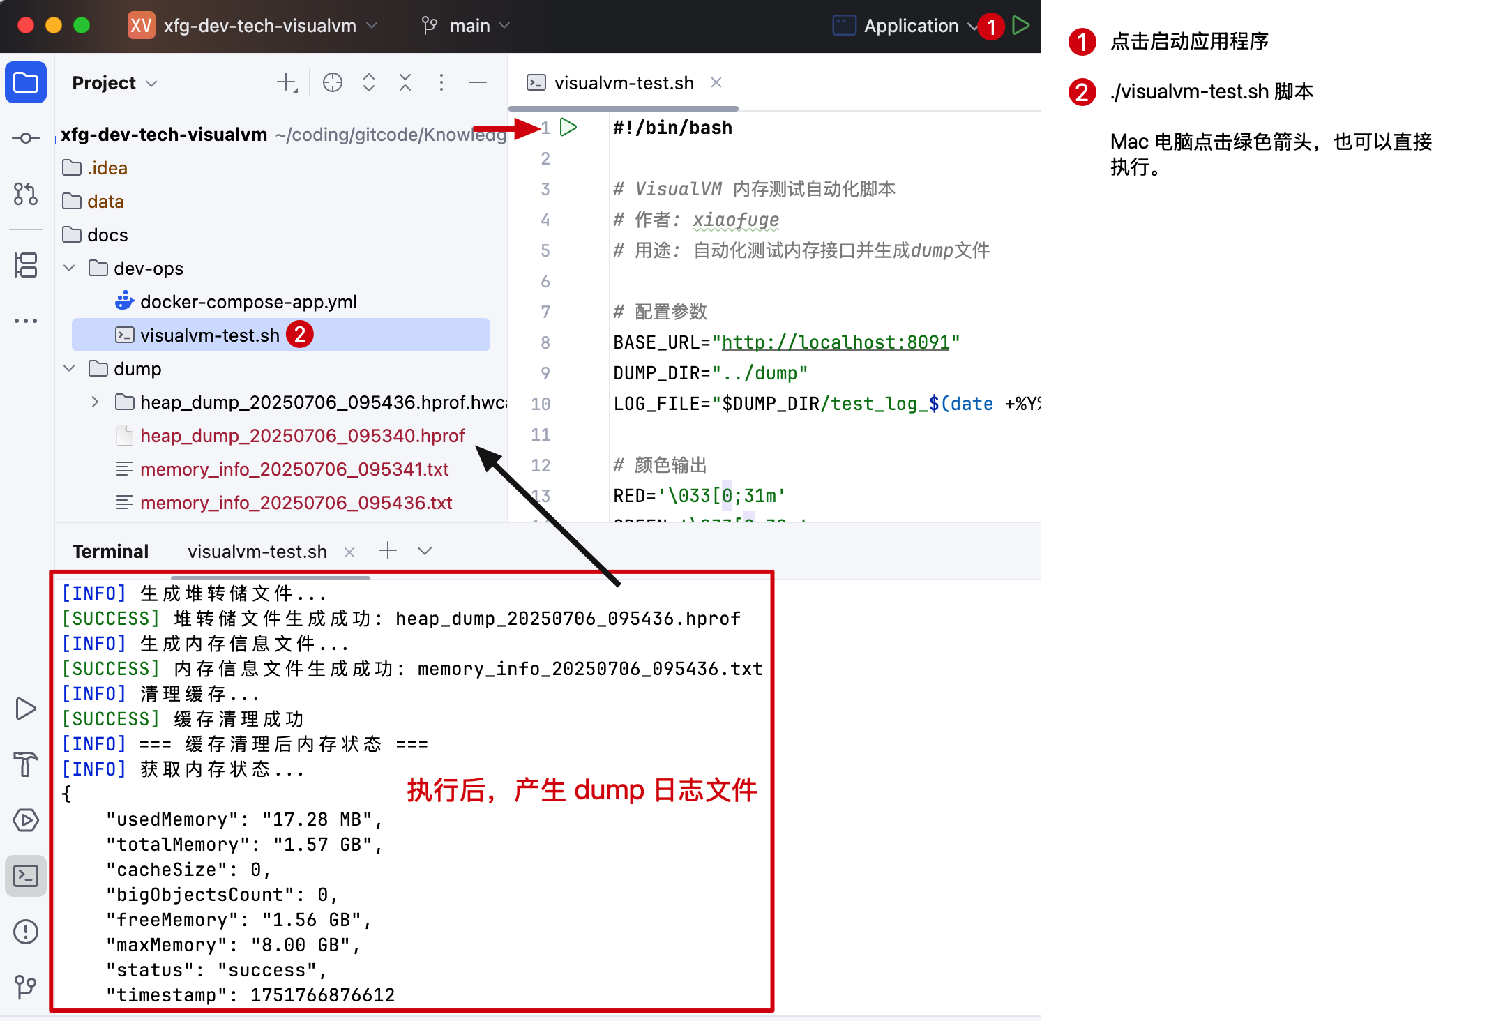Close the visualvm-test.sh editor tab

pos(716,82)
